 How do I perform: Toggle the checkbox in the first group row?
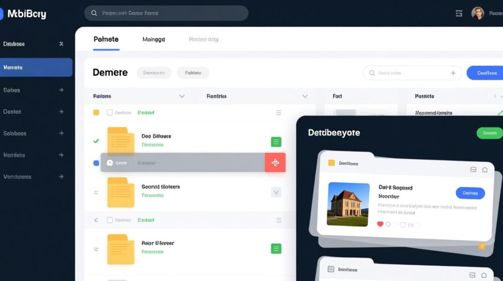110,112
